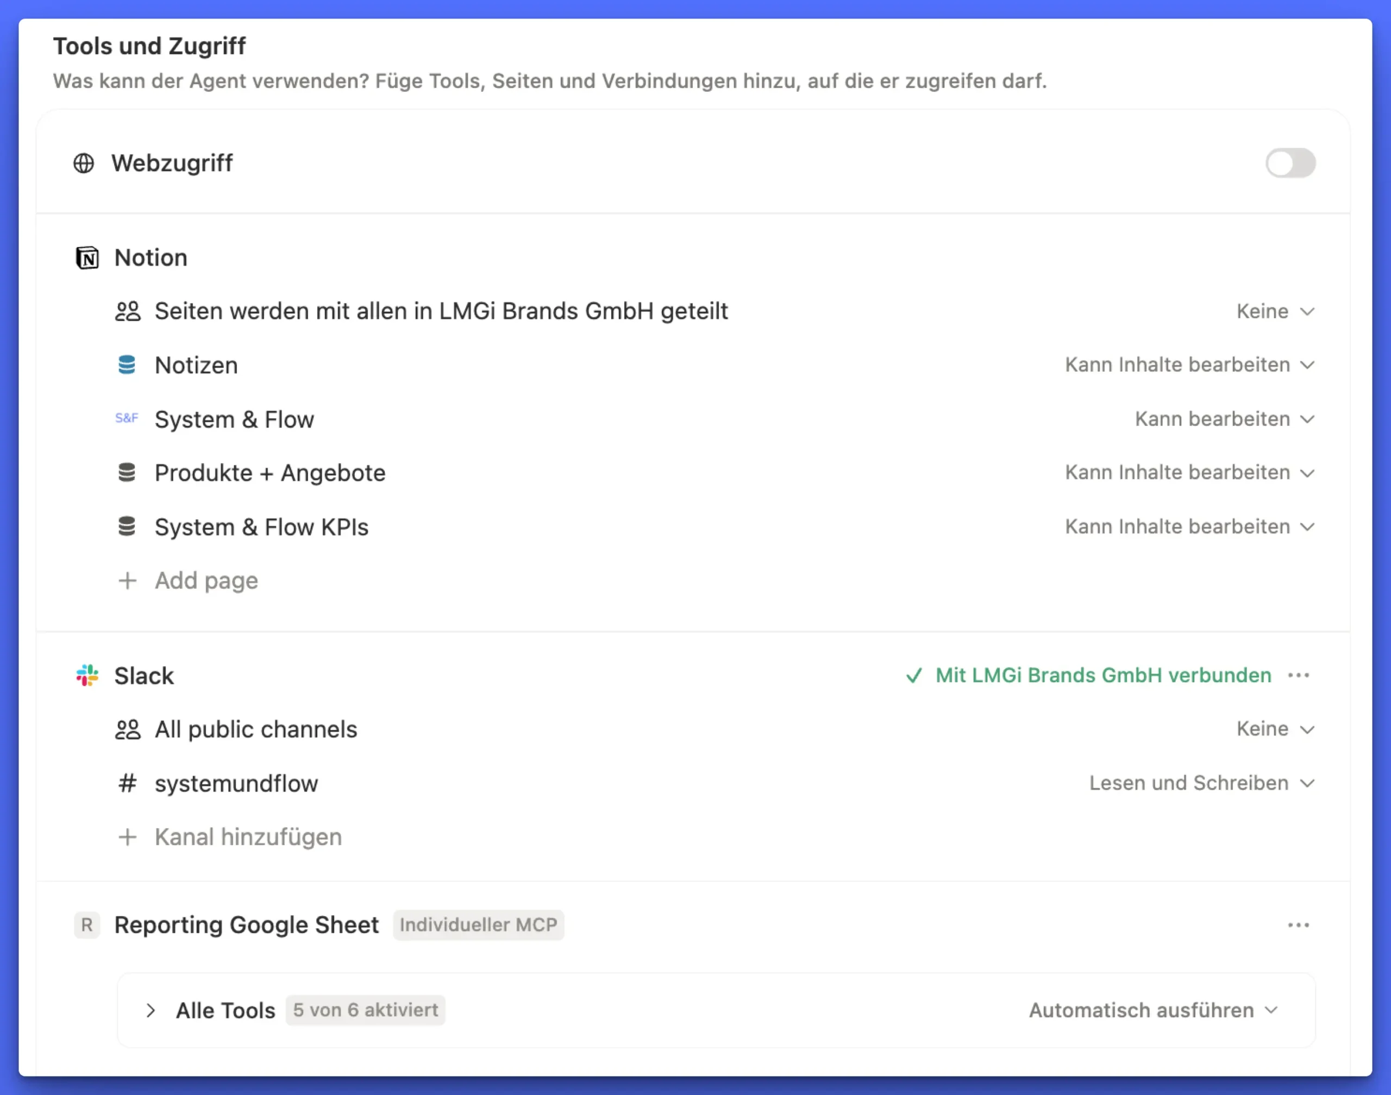Click the S&F icon beside System & Flow
The image size is (1391, 1095).
click(x=127, y=419)
